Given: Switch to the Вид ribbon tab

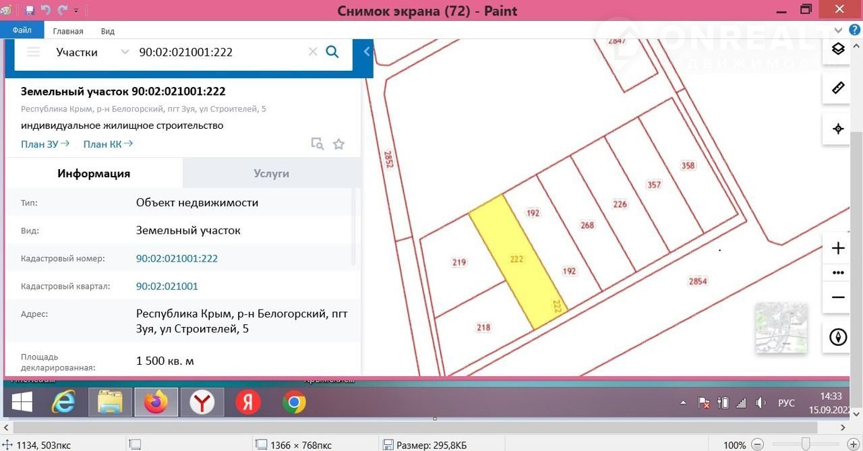Looking at the screenshot, I should (108, 31).
